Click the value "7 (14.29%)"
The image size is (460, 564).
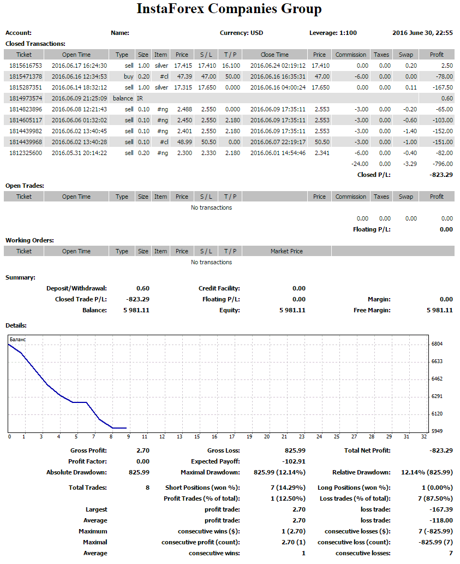coord(288,488)
